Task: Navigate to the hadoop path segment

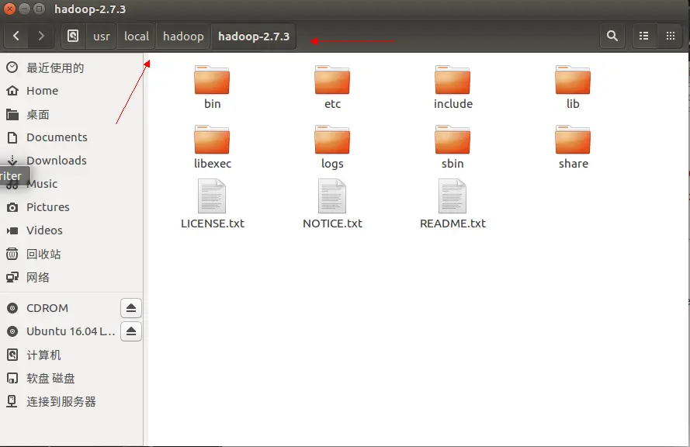Action: [183, 36]
